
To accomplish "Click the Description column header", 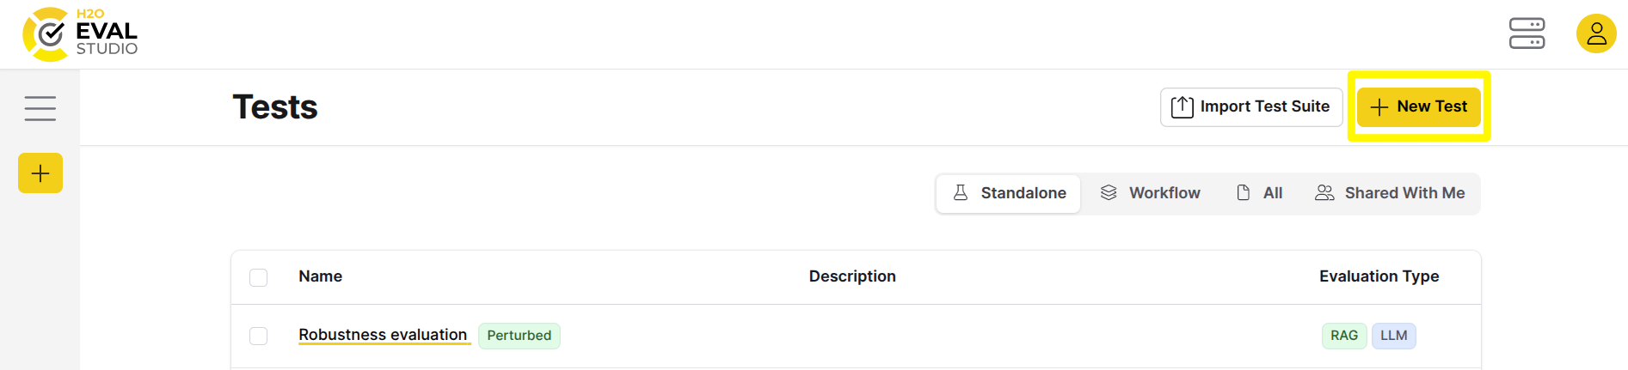I will pyautogui.click(x=851, y=276).
